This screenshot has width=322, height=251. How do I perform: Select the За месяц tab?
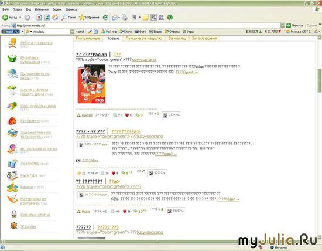pos(177,38)
